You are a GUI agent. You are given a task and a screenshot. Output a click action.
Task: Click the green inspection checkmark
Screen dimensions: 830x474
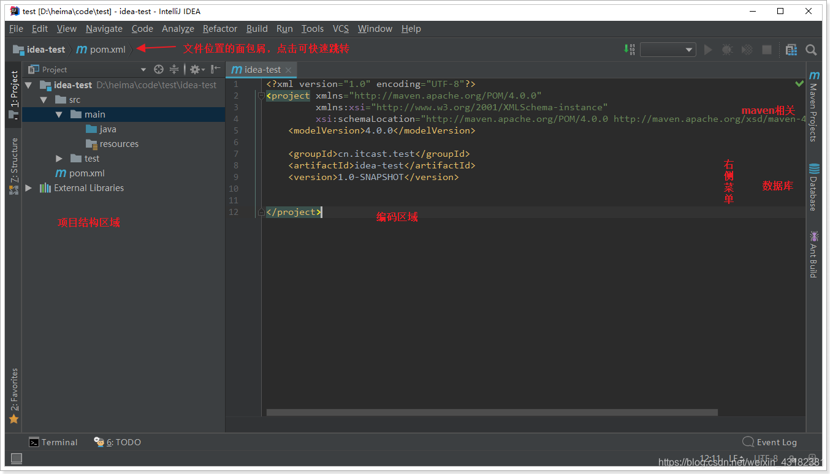coord(799,83)
